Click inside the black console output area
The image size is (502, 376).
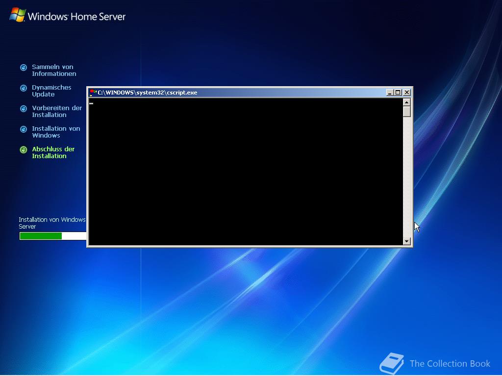click(x=246, y=172)
